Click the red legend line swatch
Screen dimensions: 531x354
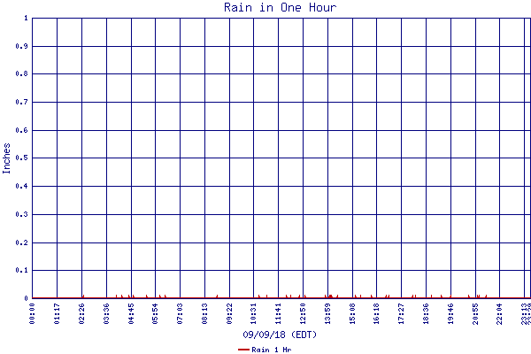click(x=244, y=350)
